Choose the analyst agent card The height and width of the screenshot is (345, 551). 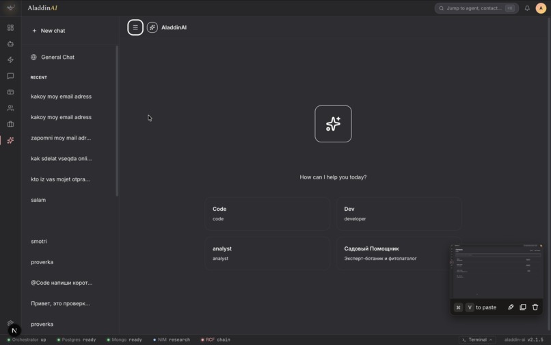click(267, 253)
